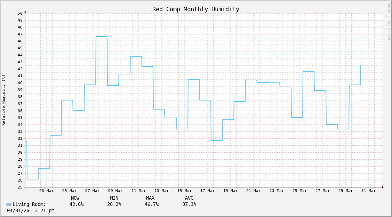Select the 07 Mar date label
This screenshot has width=392, height=217.
[x=93, y=191]
